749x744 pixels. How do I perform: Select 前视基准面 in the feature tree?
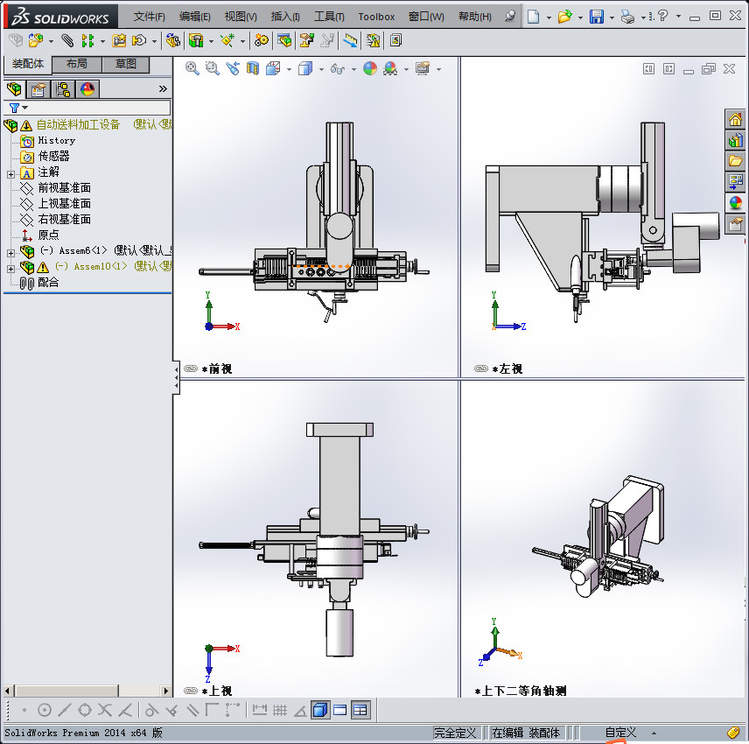(64, 188)
